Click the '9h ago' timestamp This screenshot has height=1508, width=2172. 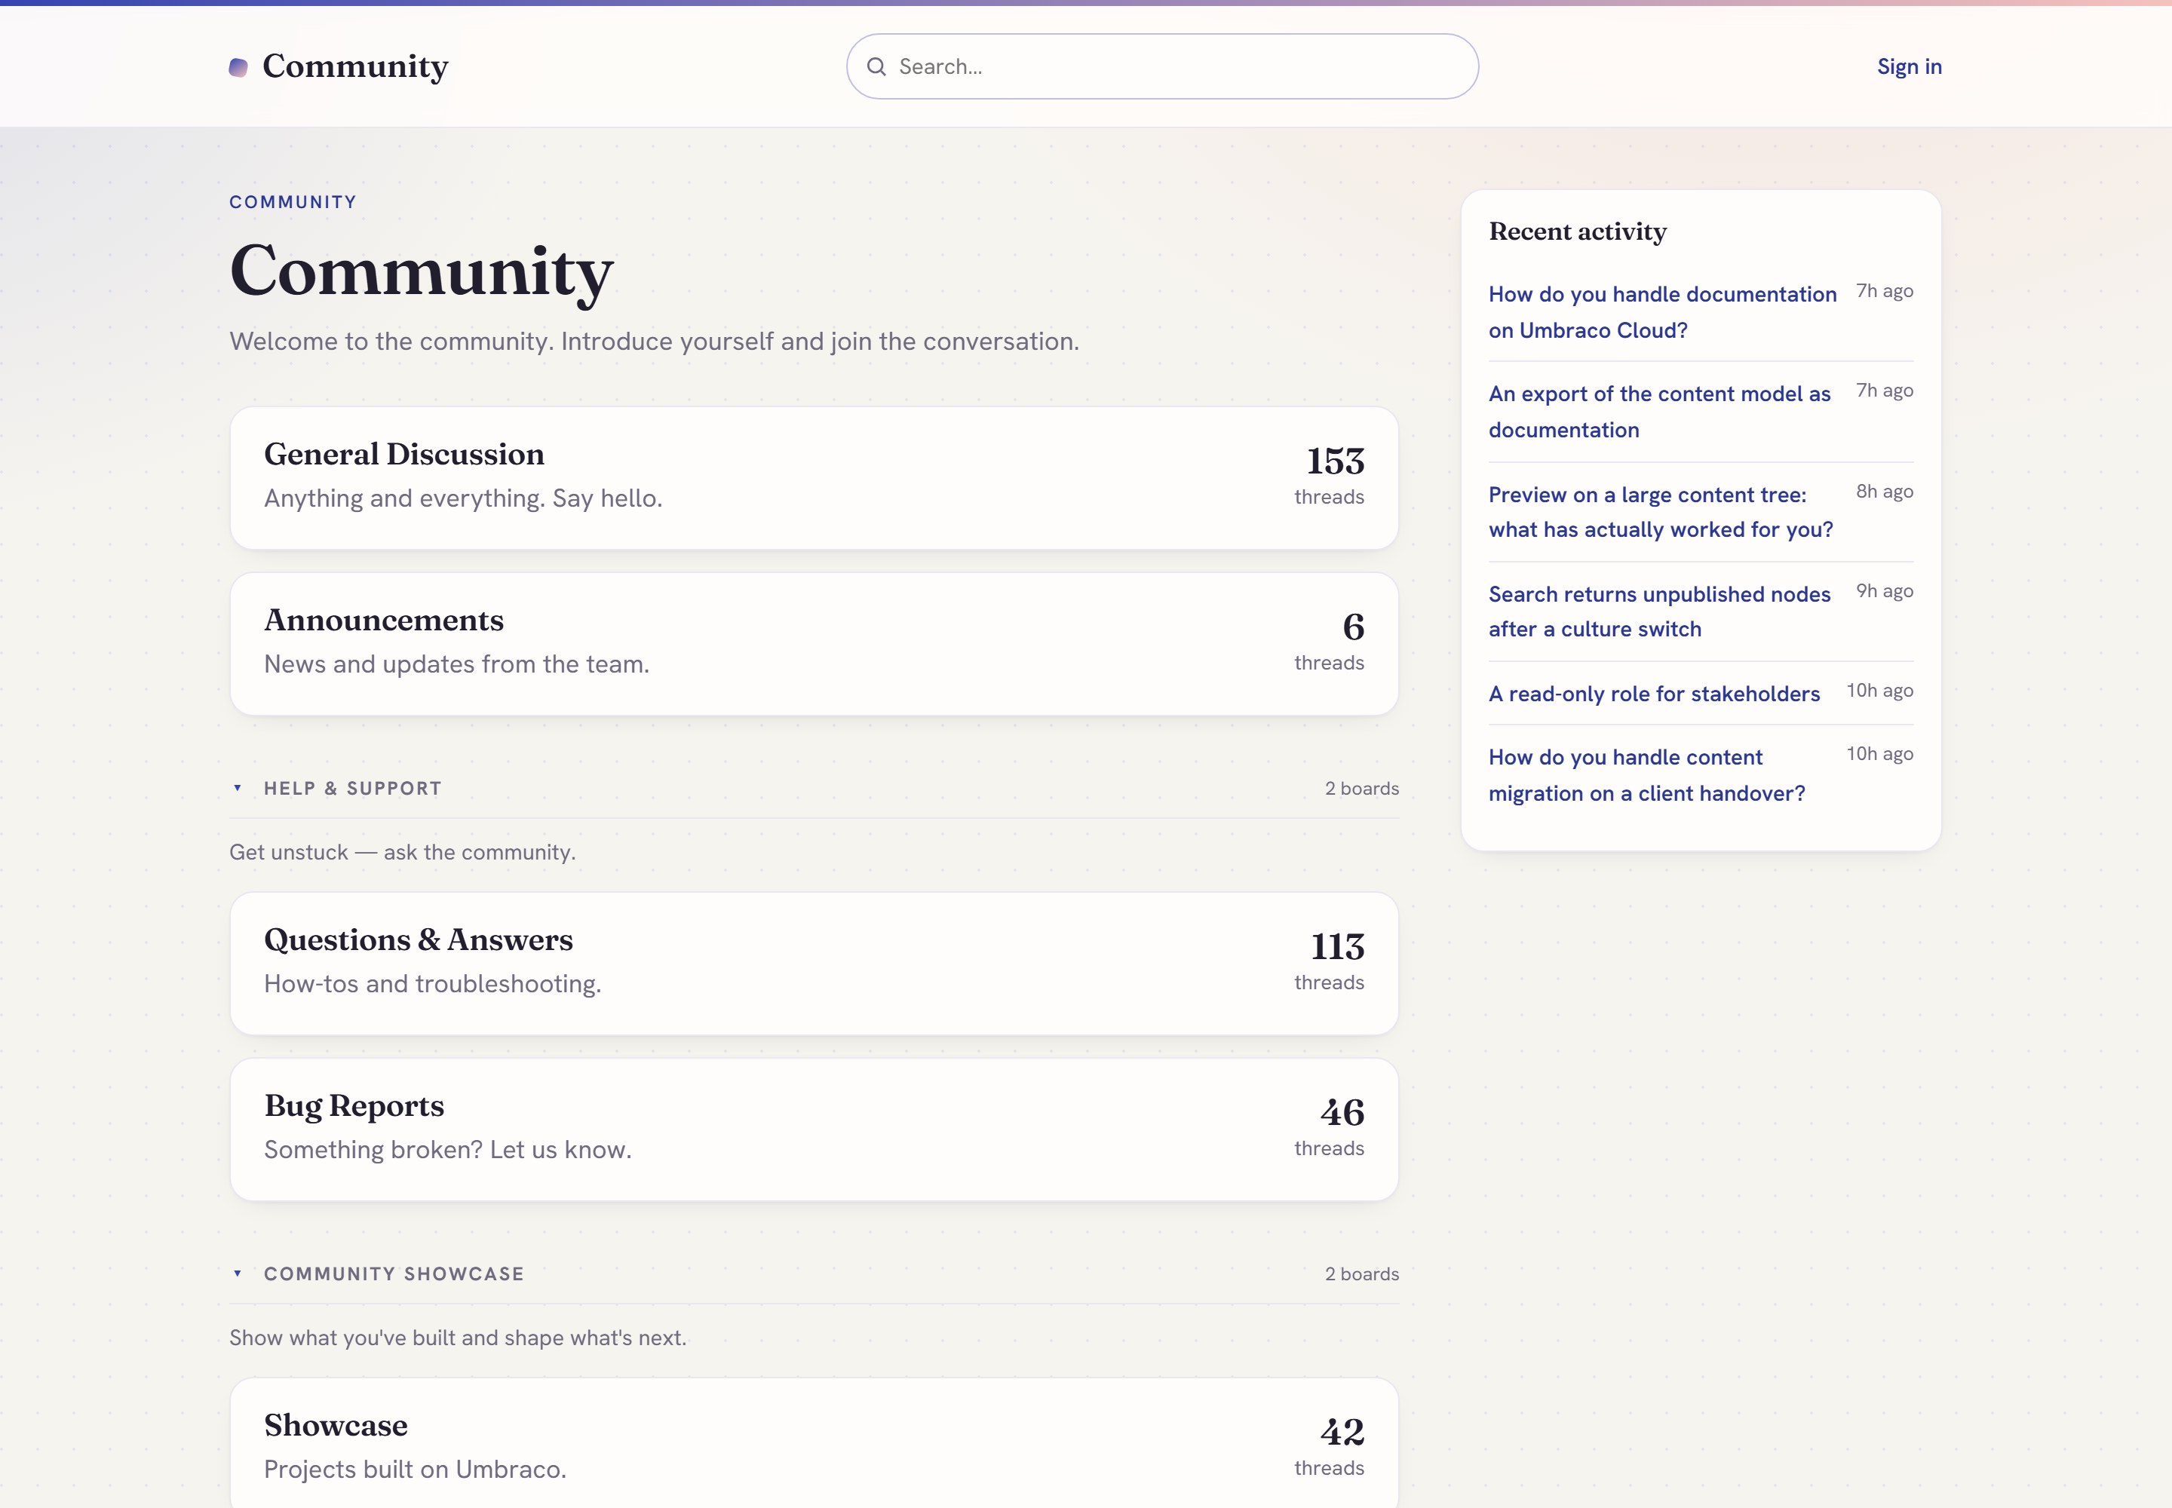(x=1884, y=590)
